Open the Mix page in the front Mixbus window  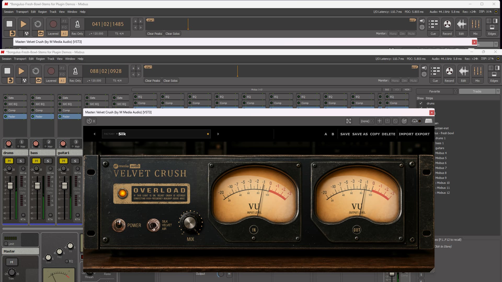coord(477,74)
